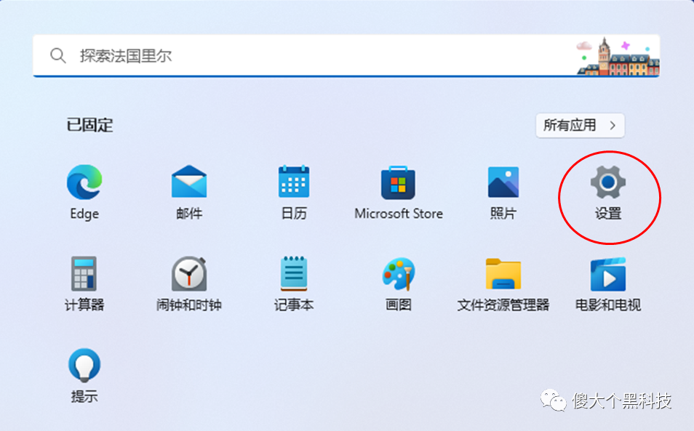Screen dimensions: 694x431
Task: Open the Lille buildings search highlight image
Action: click(x=618, y=56)
